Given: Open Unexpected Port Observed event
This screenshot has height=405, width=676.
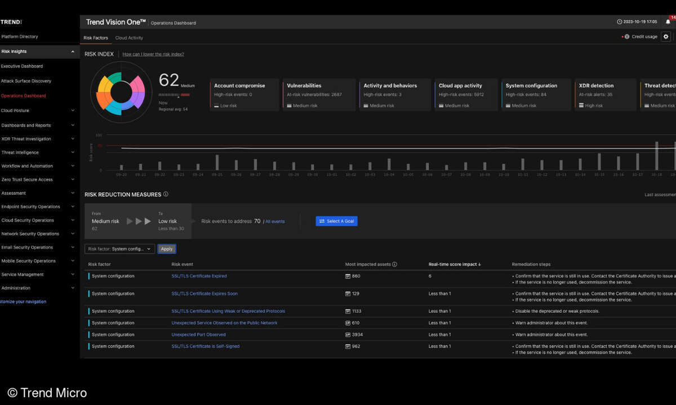Looking at the screenshot, I should click(198, 335).
